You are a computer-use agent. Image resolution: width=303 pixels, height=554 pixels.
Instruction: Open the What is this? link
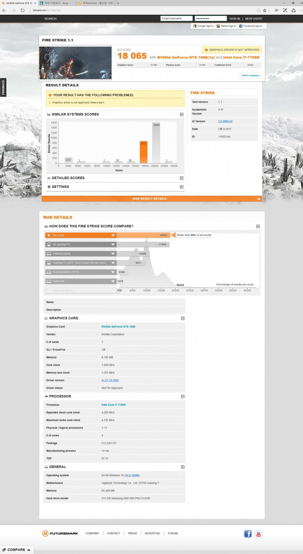pos(97,103)
